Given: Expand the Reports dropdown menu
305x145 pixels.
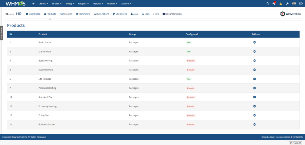Looking at the screenshot, I should click(x=98, y=3).
